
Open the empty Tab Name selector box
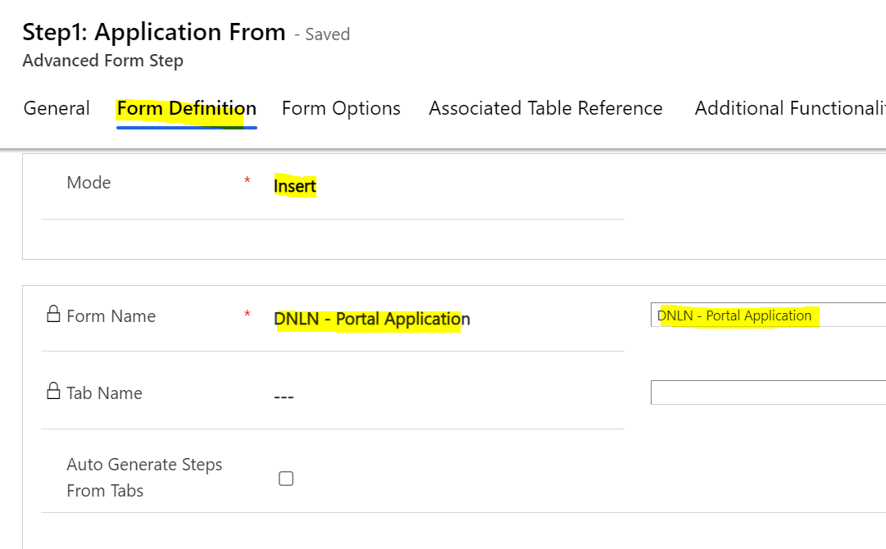767,392
